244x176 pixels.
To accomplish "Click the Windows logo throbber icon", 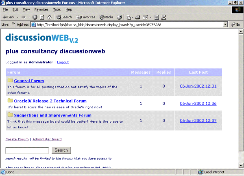I will (x=237, y=10).
